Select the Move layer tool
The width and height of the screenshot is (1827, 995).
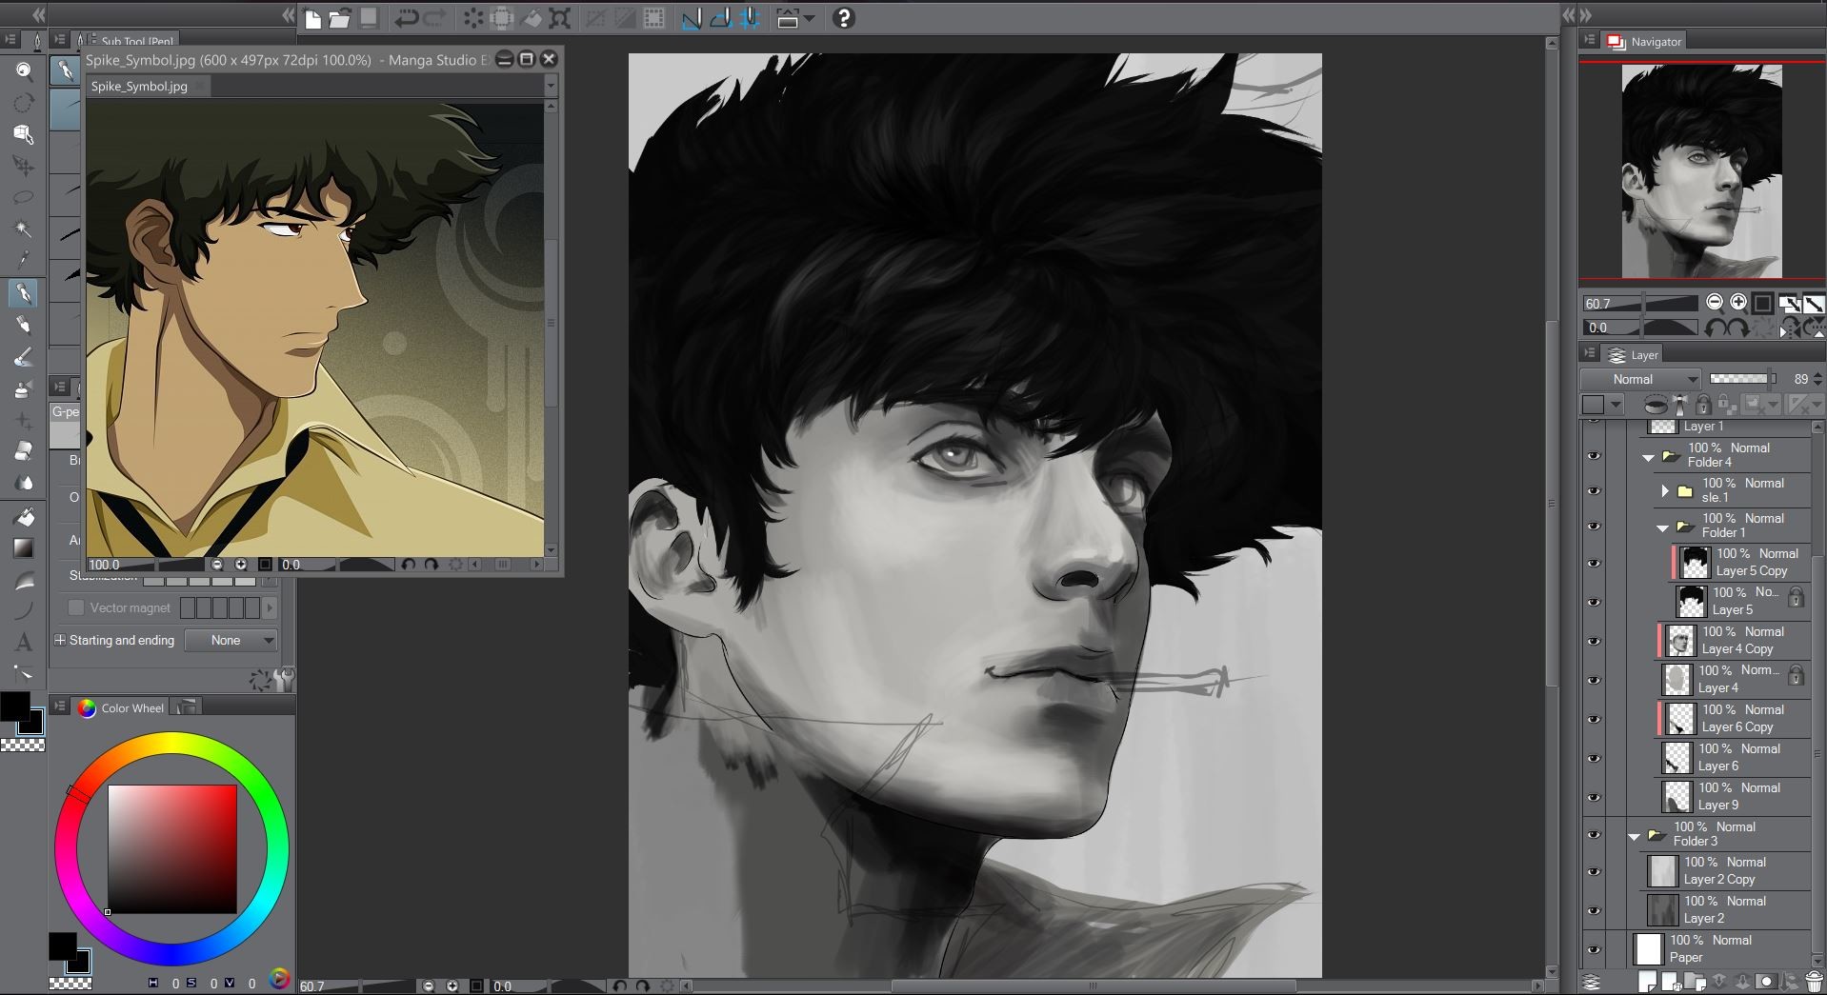point(24,166)
